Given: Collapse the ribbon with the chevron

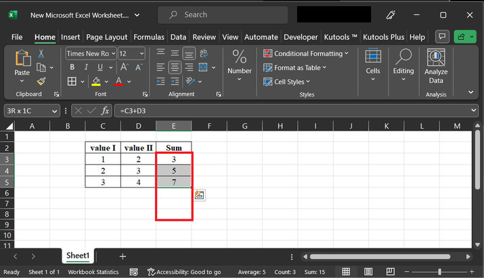Looking at the screenshot, I should pos(470,92).
